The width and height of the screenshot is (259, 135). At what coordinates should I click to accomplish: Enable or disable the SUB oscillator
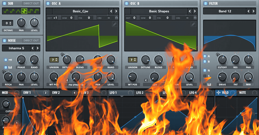click(x=4, y=4)
